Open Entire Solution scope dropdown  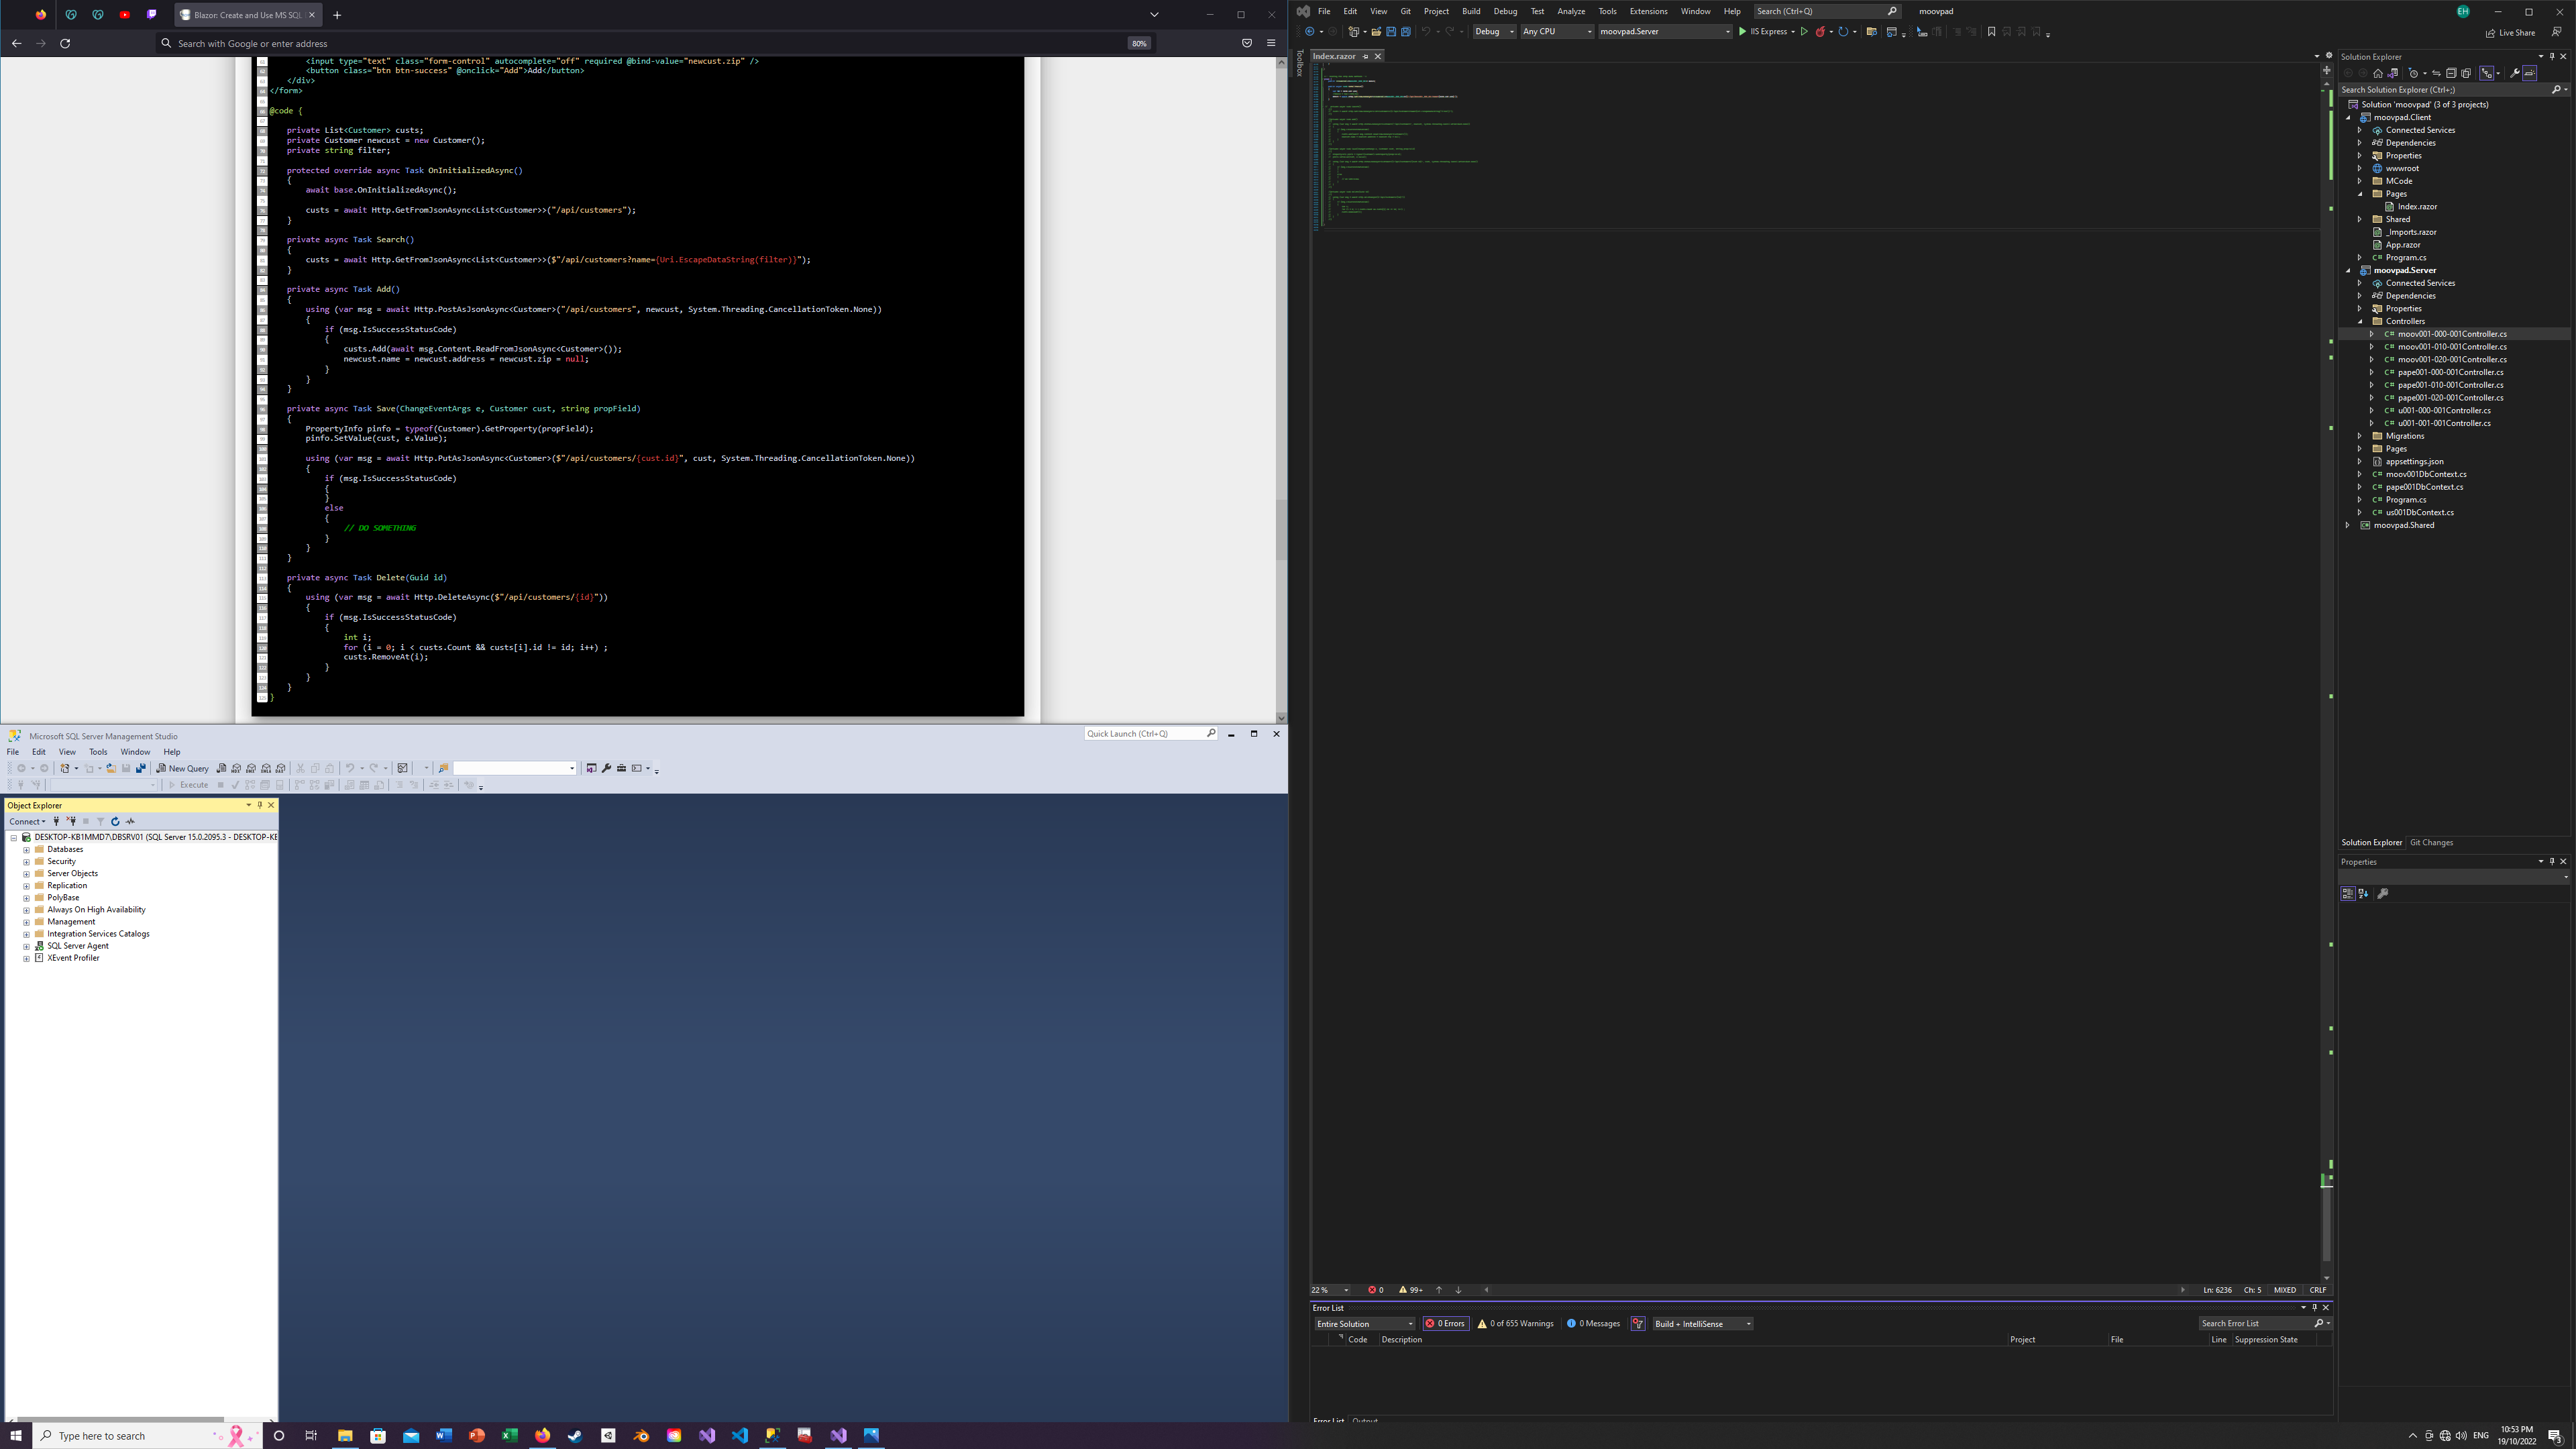pyautogui.click(x=1364, y=1324)
